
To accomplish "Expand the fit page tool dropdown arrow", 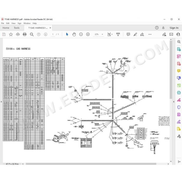I will point(112,34).
